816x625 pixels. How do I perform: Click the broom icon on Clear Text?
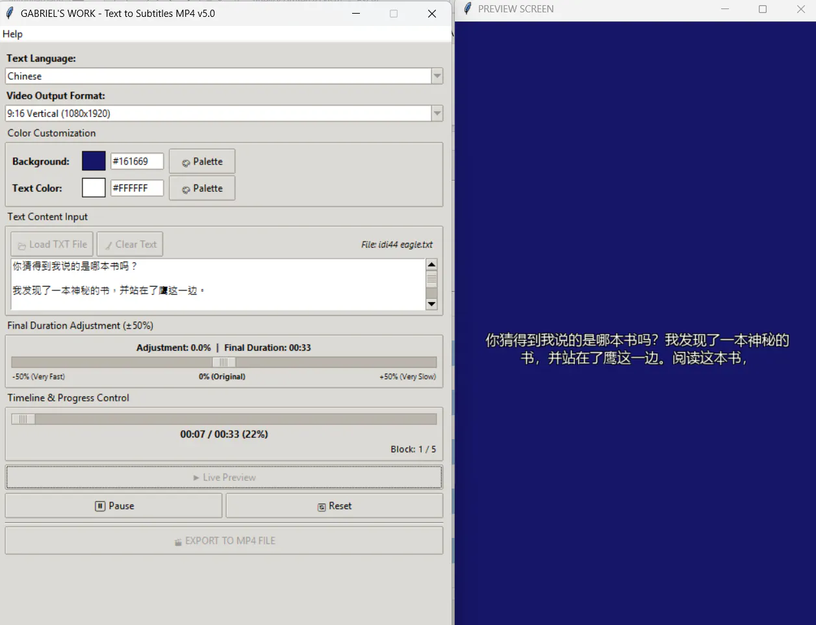(108, 246)
